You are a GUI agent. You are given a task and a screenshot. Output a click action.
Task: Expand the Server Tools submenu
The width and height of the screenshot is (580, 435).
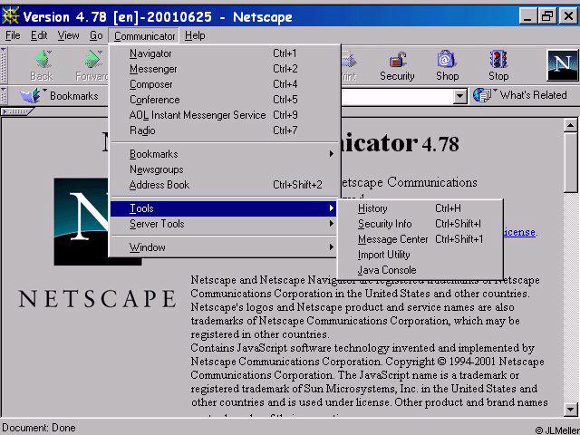pos(224,224)
